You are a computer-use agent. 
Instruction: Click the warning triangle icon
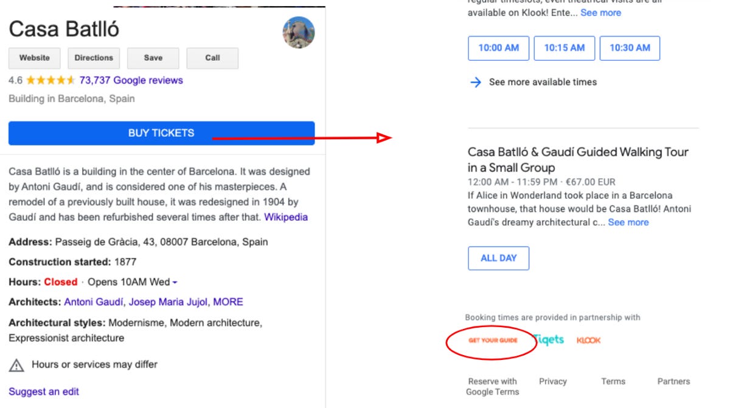(x=16, y=365)
